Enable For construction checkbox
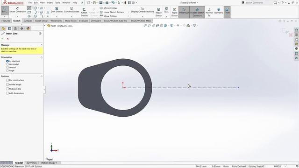The height and width of the screenshot is (168, 299). click(x=7, y=80)
